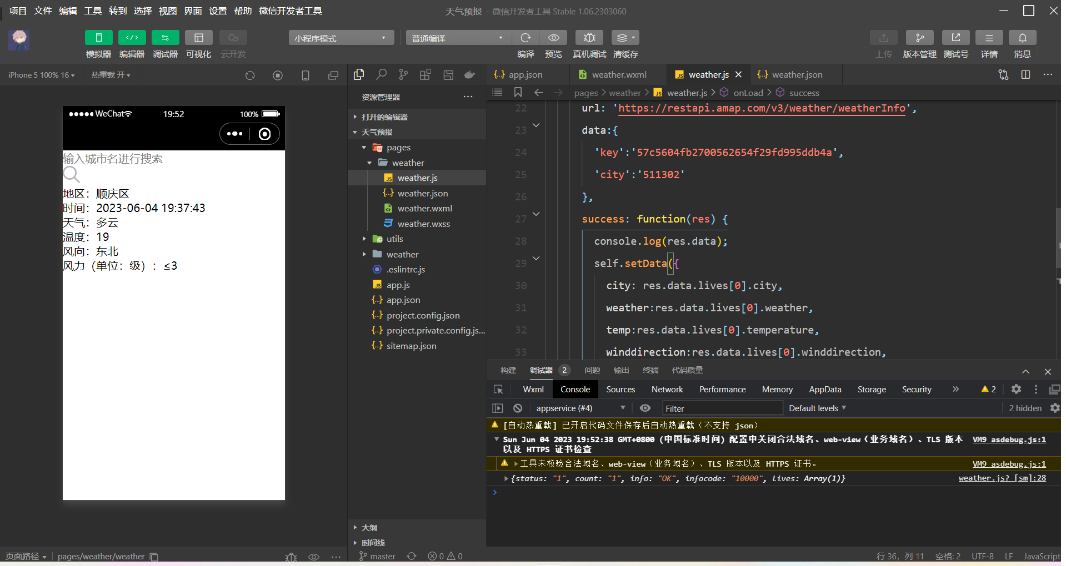Screen dimensions: 1066x566
Task: Open the weather.js? [sm]:28 source link
Action: (x=1002, y=478)
